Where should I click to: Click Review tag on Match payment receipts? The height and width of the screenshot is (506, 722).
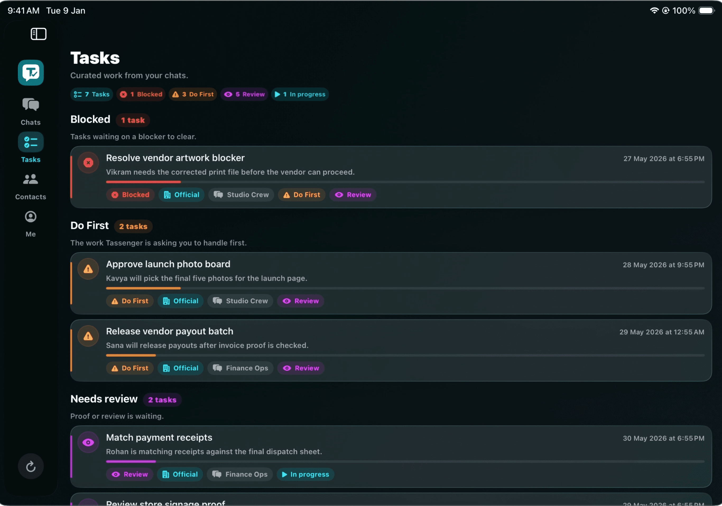click(129, 475)
